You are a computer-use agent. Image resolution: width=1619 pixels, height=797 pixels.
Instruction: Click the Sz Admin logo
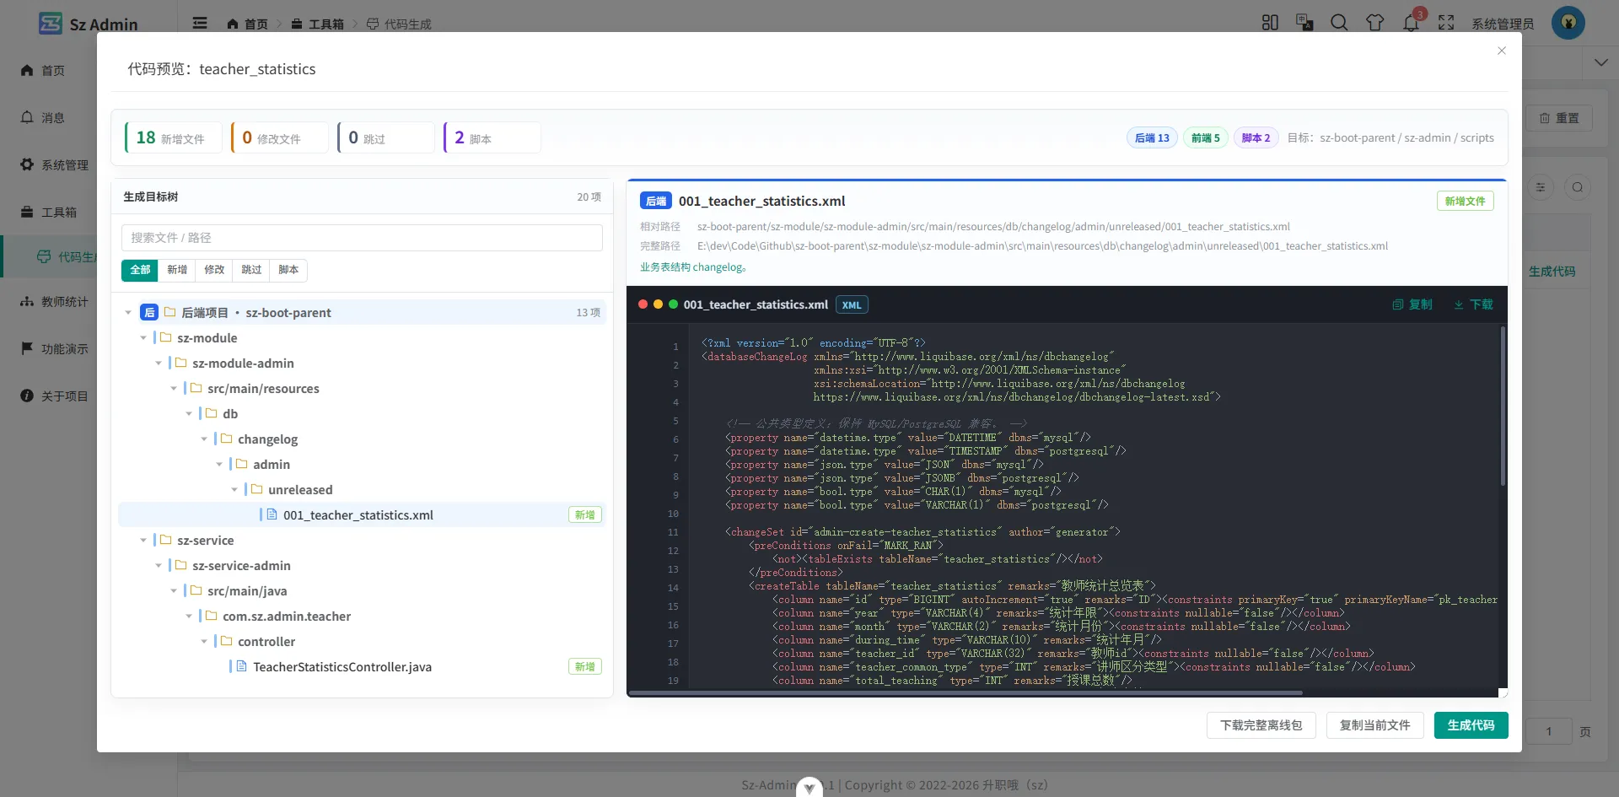[51, 23]
